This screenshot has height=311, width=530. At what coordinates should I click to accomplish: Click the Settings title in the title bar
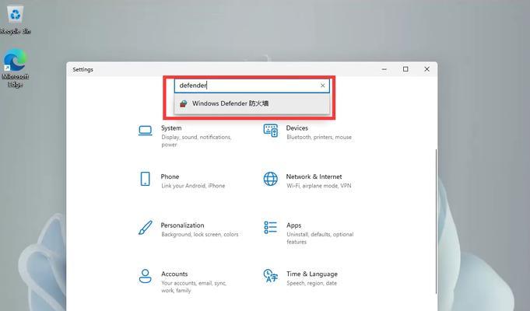pyautogui.click(x=82, y=69)
